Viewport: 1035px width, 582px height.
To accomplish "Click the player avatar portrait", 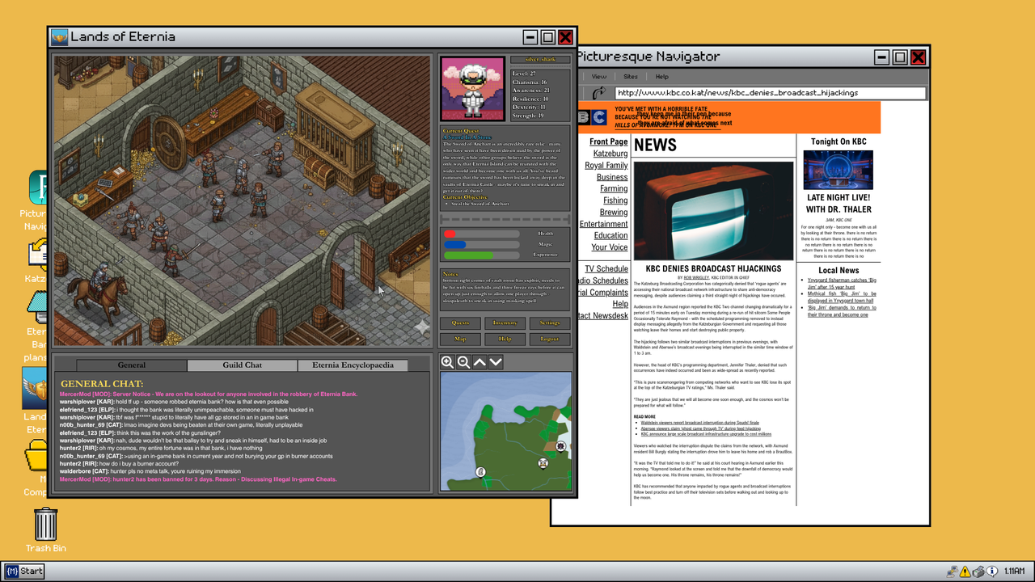I will 473,89.
